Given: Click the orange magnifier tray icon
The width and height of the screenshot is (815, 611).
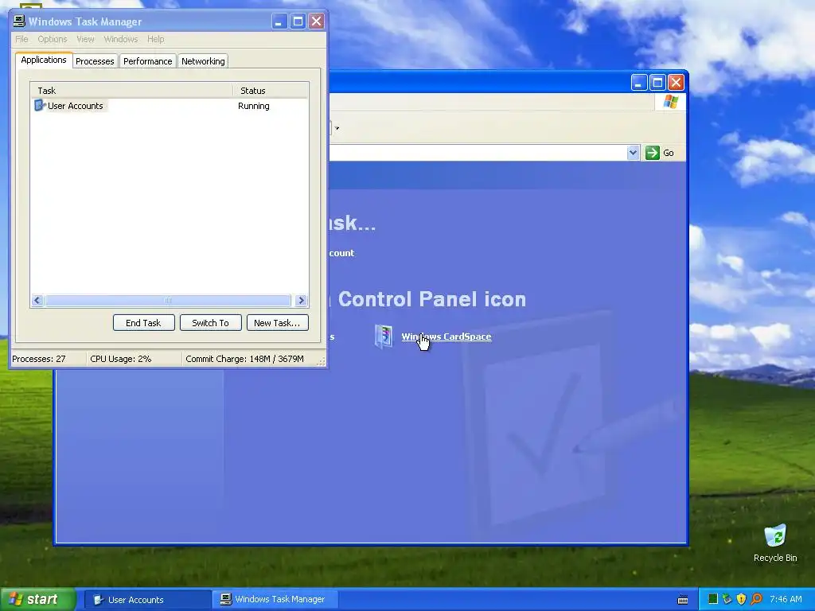Looking at the screenshot, I should (756, 599).
